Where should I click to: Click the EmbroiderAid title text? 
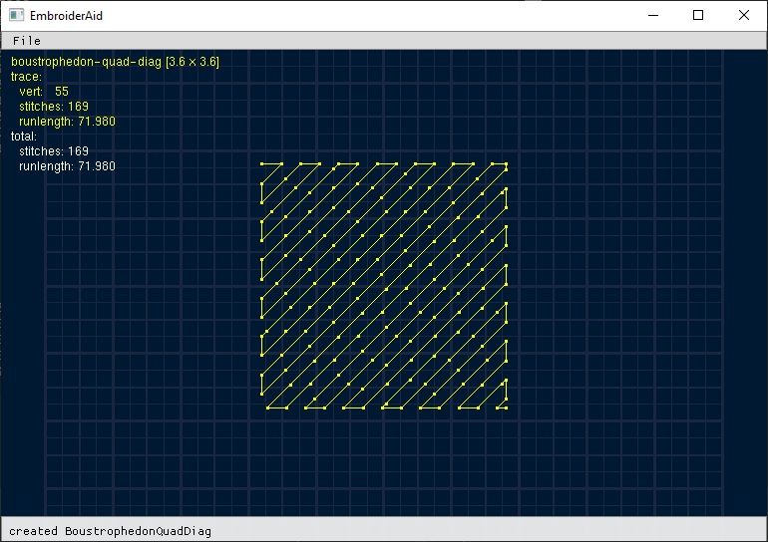pyautogui.click(x=66, y=16)
